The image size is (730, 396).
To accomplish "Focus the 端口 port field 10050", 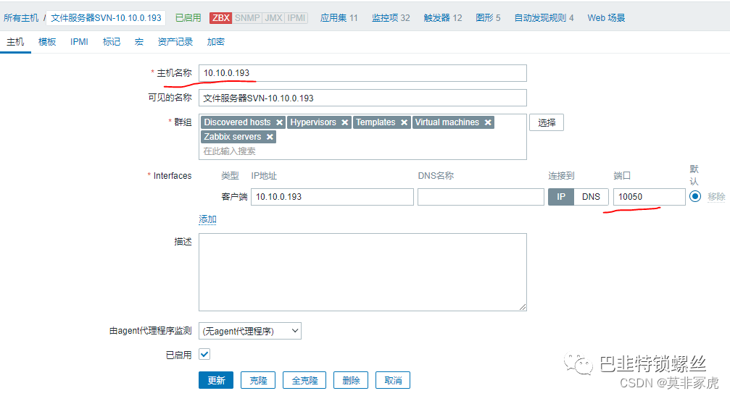I will tap(649, 197).
